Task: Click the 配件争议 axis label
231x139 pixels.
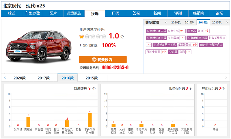Action: click(x=162, y=131)
